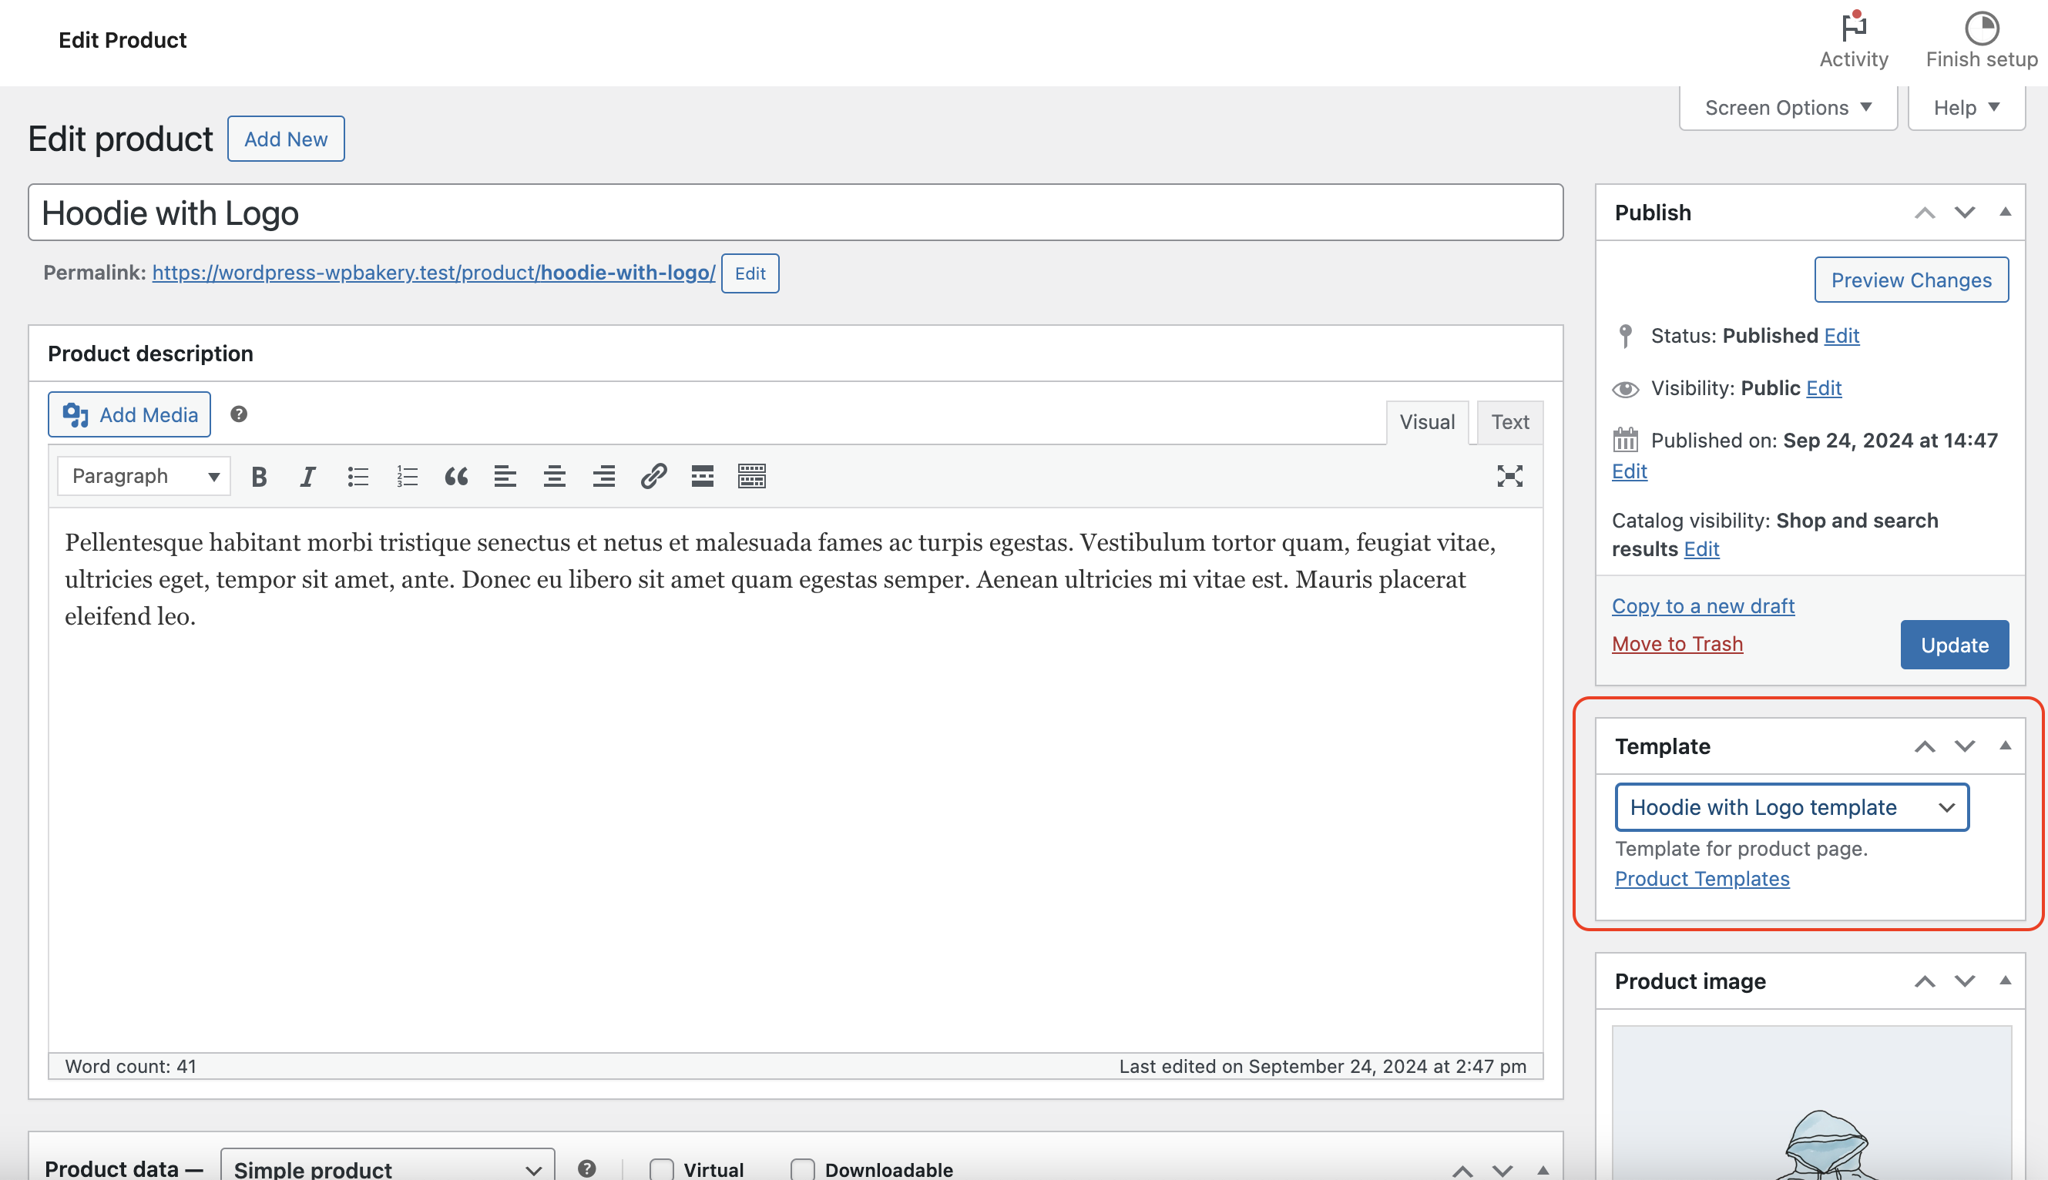The height and width of the screenshot is (1180, 2048).
Task: Expand the Screen Options panel
Action: coord(1787,108)
